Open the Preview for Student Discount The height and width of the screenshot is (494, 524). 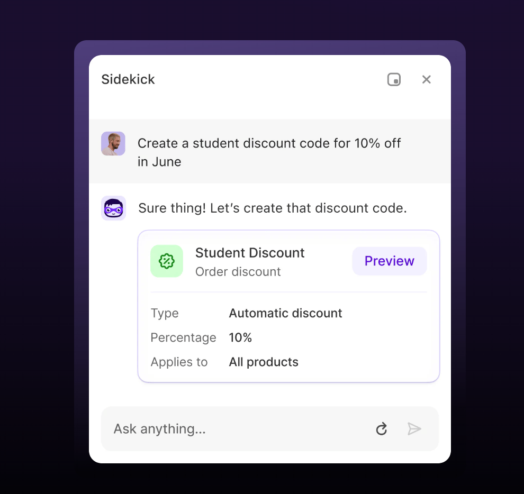[390, 261]
